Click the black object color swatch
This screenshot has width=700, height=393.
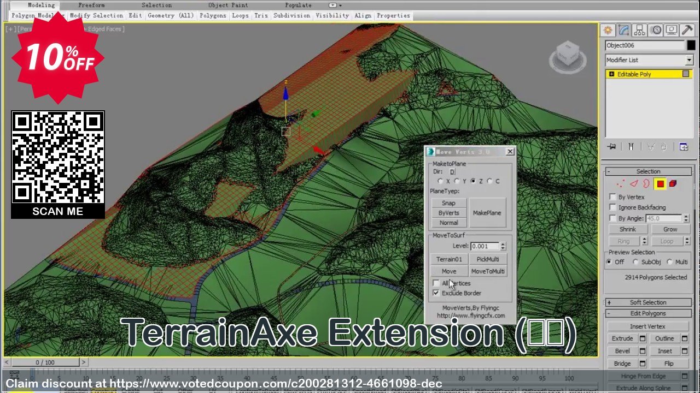tap(691, 45)
